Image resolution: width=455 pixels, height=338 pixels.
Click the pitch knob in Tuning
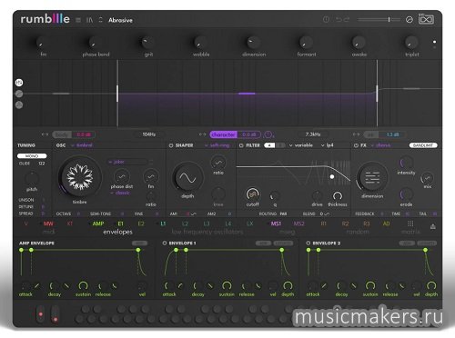click(x=32, y=178)
